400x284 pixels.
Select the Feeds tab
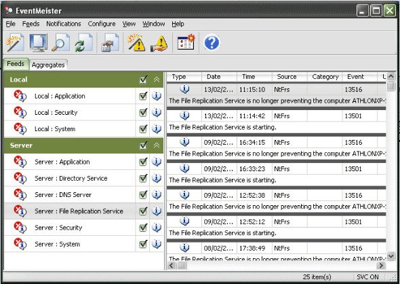click(16, 64)
